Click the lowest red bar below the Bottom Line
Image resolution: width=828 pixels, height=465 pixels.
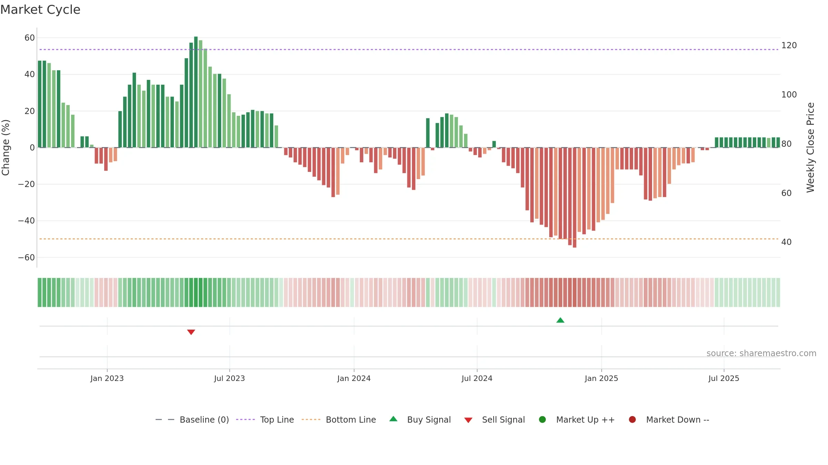point(574,197)
